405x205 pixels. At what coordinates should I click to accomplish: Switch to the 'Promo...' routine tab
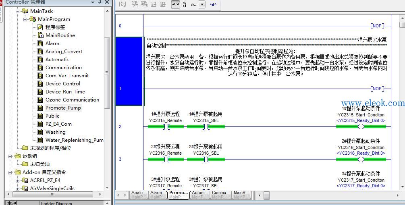(178, 195)
